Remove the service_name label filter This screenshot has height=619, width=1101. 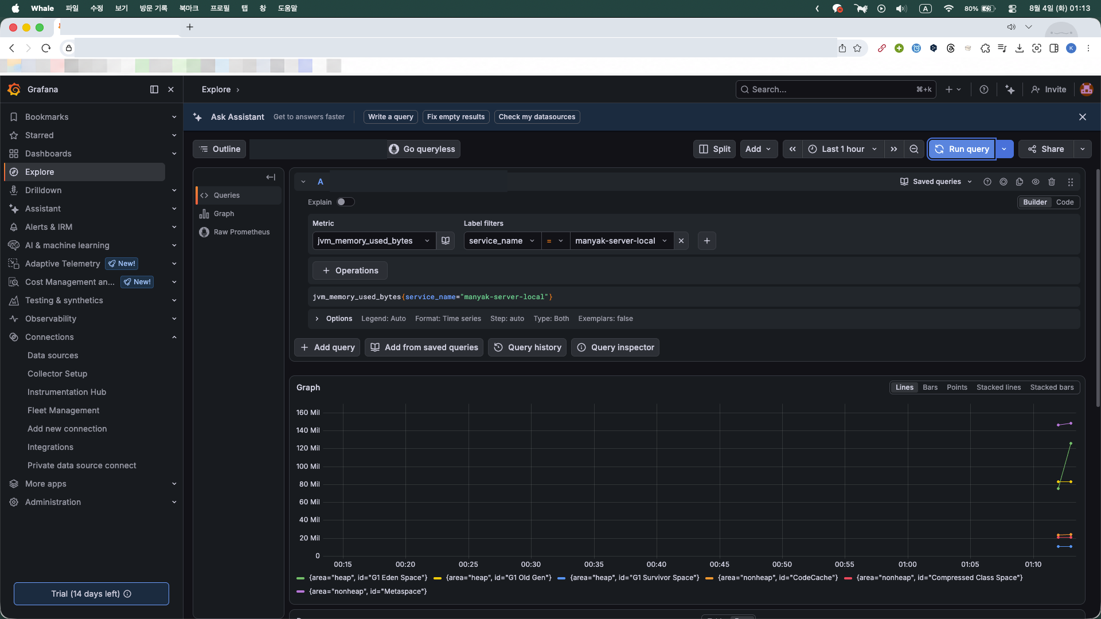681,241
